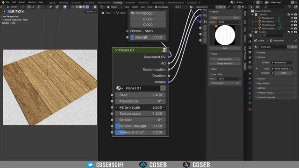299x168 pixels.
Task: Toggle viewport overlays icon
Action: point(65,7)
